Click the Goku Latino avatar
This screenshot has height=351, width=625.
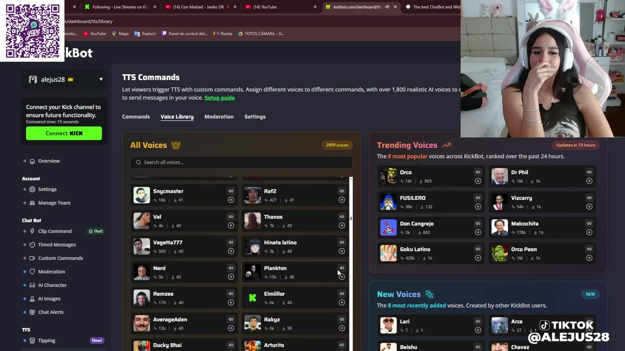coord(389,253)
